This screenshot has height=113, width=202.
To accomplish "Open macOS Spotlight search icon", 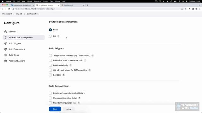I will pos(183,1).
